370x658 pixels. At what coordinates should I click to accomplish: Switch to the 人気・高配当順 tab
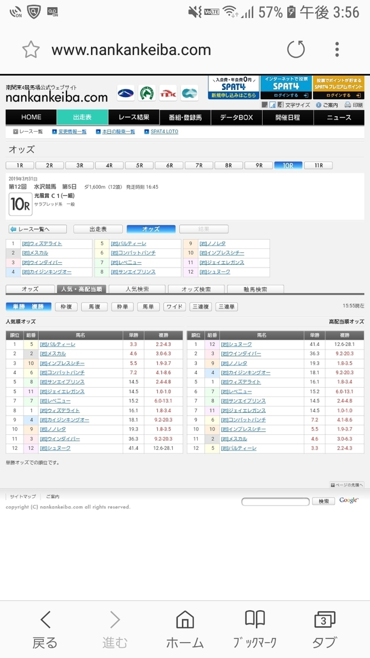coord(81,289)
